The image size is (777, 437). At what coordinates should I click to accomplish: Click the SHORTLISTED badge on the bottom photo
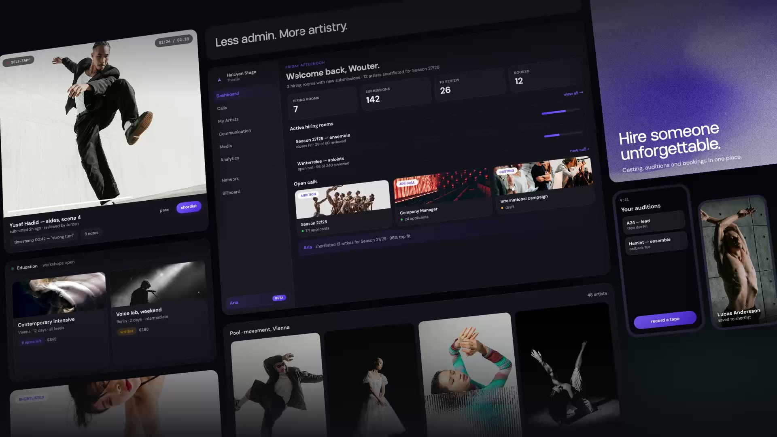pos(31,398)
